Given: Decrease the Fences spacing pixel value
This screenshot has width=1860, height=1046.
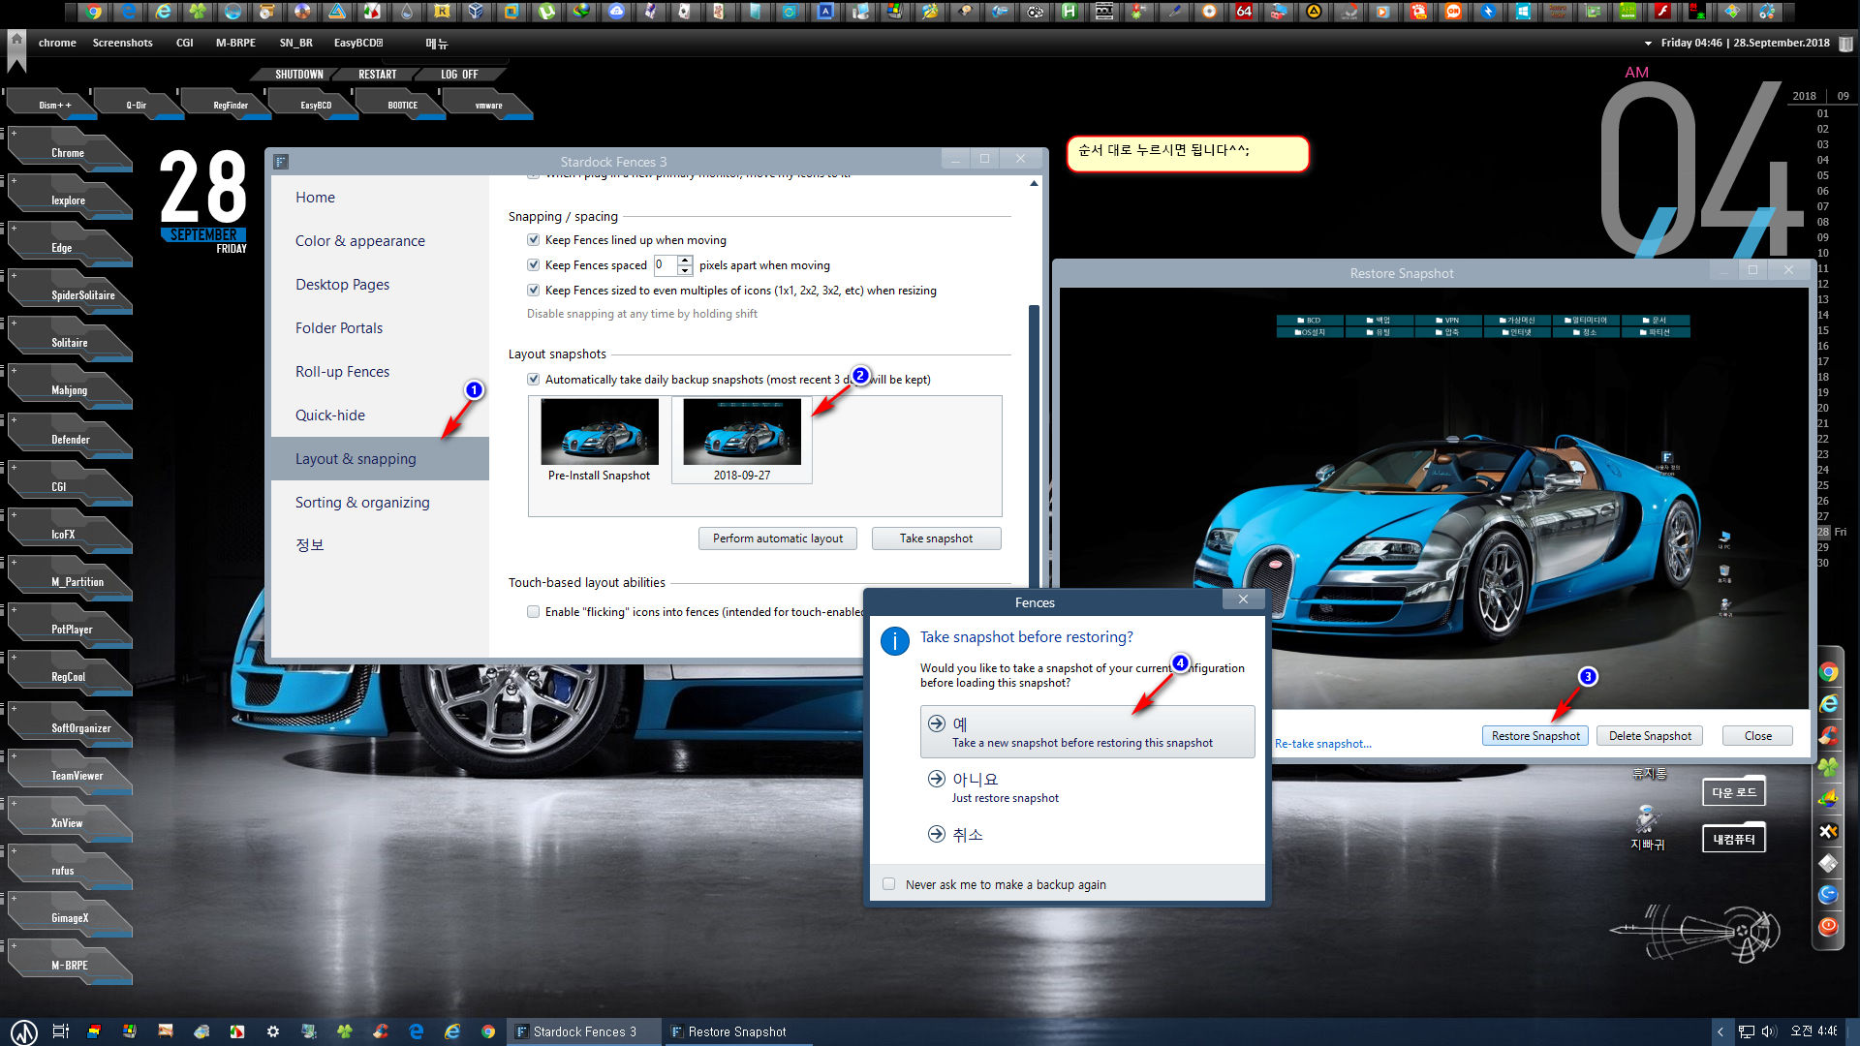Looking at the screenshot, I should coord(685,270).
